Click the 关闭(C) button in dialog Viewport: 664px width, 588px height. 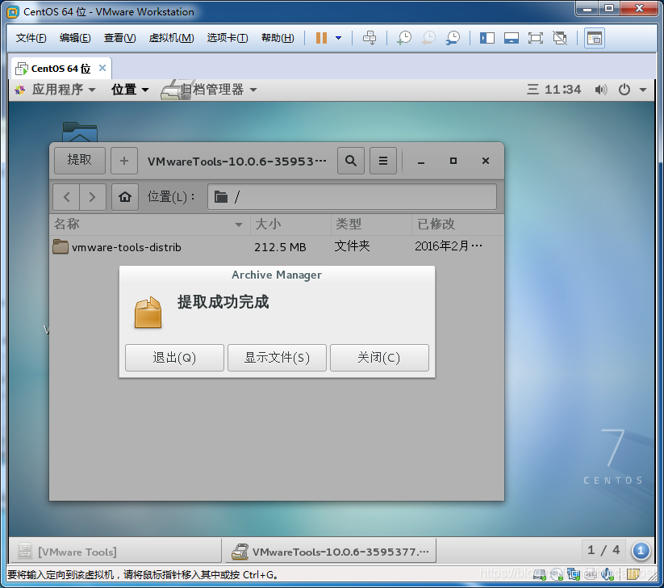pos(379,357)
